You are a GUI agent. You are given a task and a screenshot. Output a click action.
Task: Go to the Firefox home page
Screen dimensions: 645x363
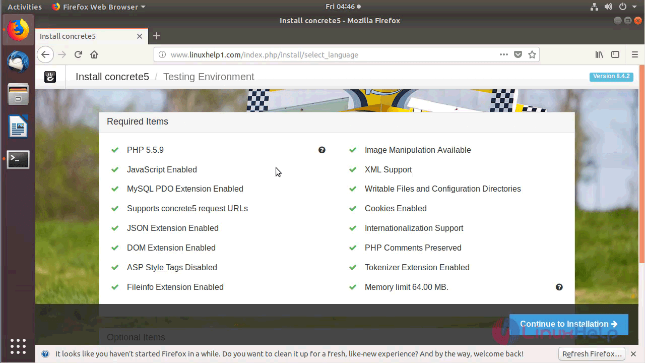[94, 54]
